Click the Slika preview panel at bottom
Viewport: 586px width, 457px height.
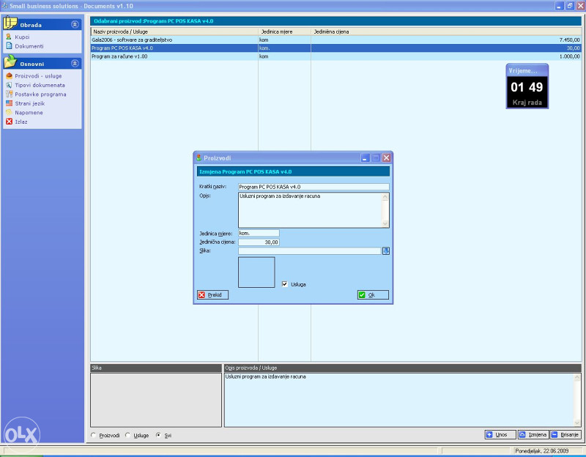(x=156, y=400)
